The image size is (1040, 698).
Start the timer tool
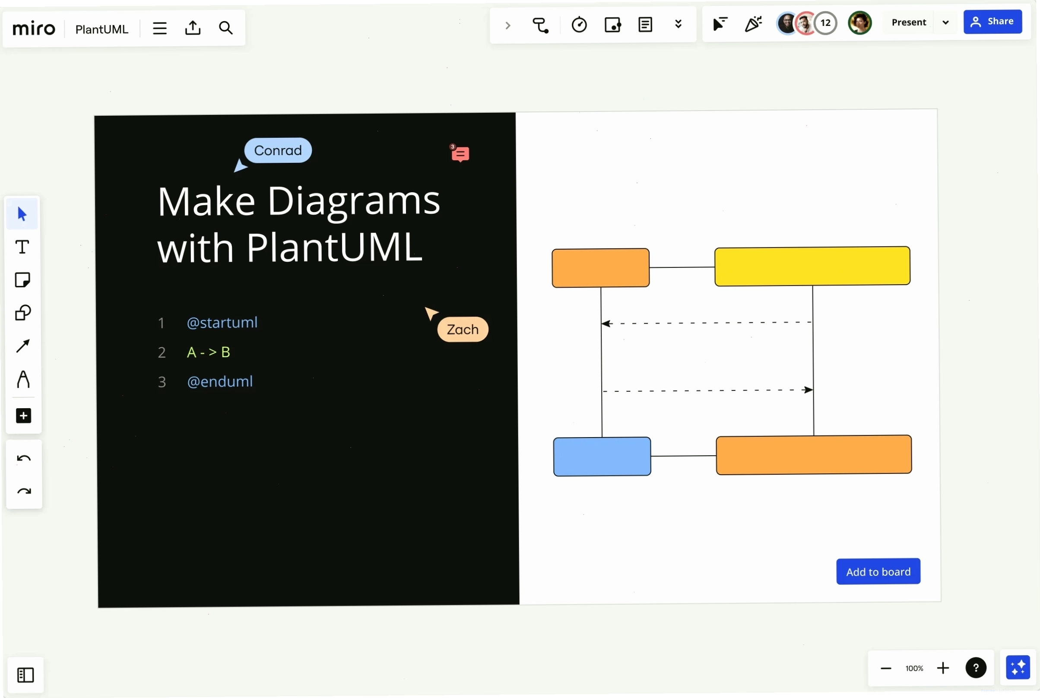coord(579,25)
